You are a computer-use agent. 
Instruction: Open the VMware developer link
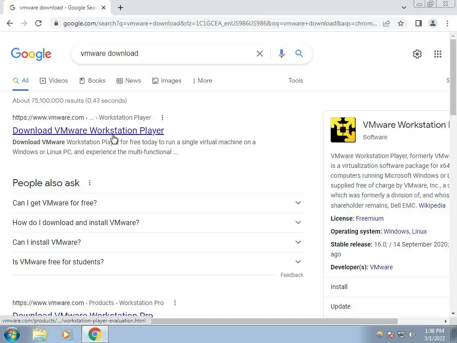[381, 267]
